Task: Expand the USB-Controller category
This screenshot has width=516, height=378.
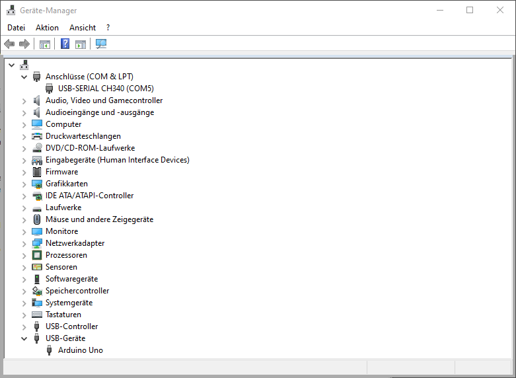Action: [24, 327]
